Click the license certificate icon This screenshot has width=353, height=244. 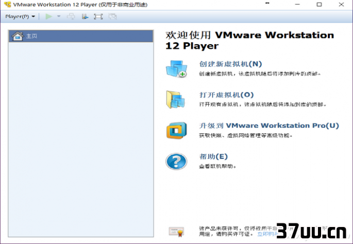tap(176, 232)
